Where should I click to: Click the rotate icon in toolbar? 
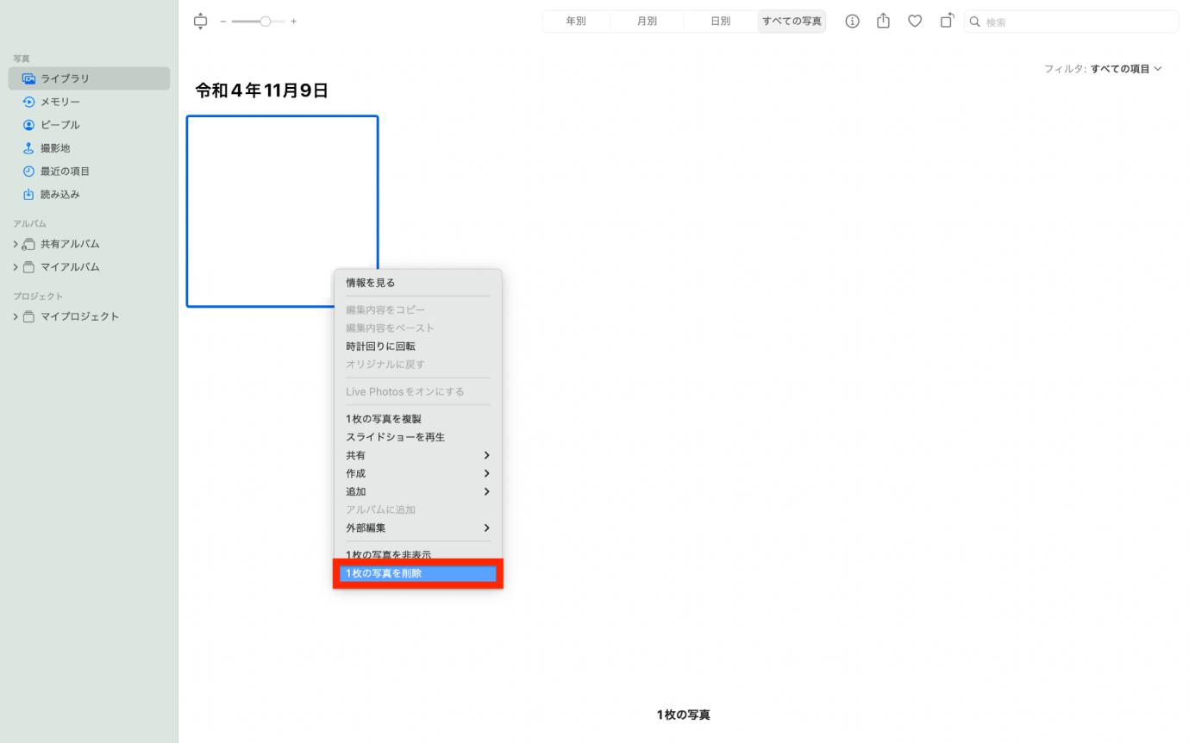(x=947, y=22)
